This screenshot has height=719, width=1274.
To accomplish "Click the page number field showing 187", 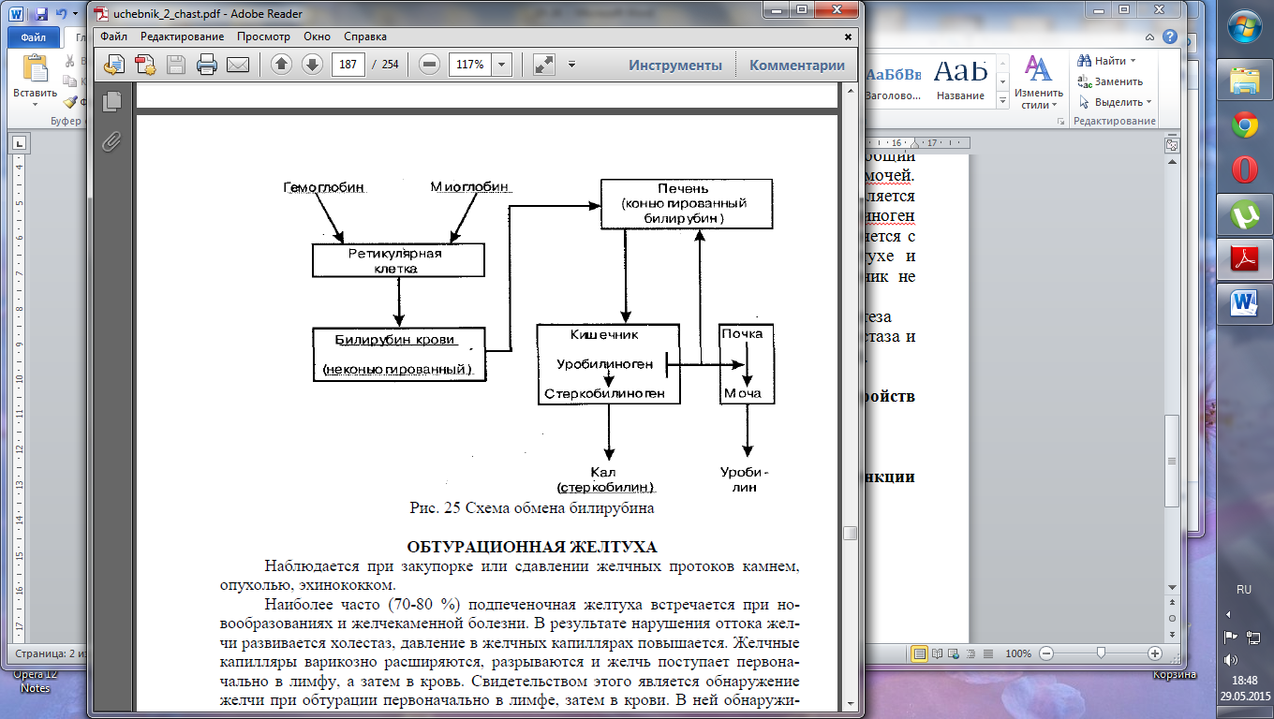I will pos(348,65).
